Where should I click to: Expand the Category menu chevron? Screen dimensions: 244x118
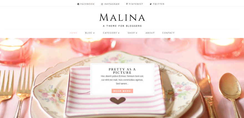click(119, 33)
